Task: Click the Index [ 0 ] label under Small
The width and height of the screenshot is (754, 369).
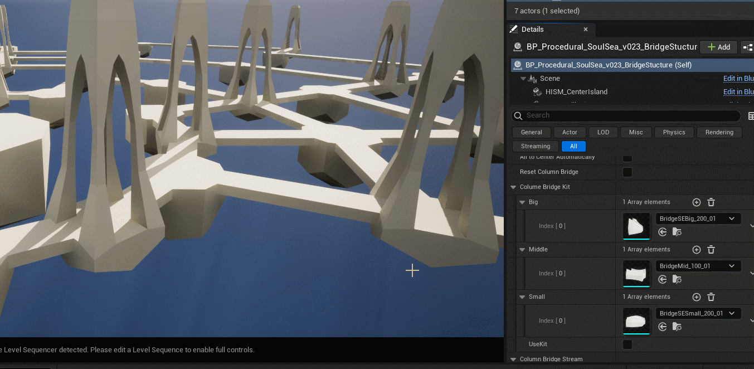Action: coord(552,321)
